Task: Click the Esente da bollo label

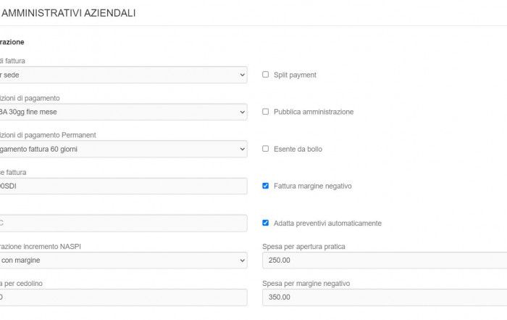Action: (298, 149)
